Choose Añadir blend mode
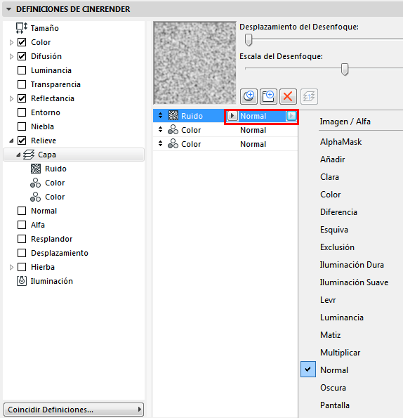 click(332, 159)
